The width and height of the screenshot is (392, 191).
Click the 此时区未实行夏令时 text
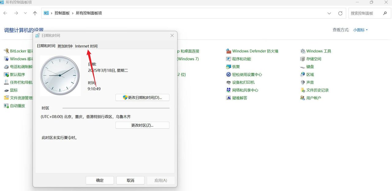pyautogui.click(x=59, y=138)
